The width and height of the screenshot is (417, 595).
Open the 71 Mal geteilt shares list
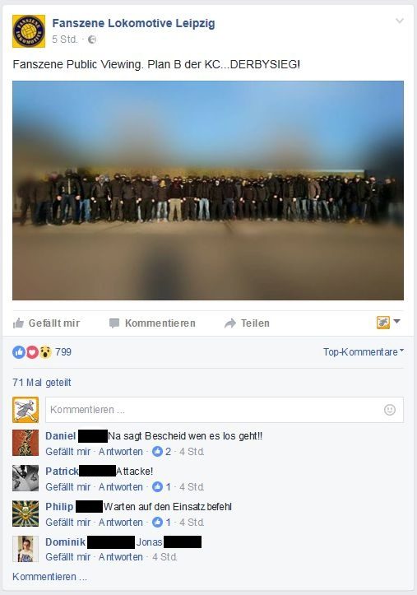42,383
